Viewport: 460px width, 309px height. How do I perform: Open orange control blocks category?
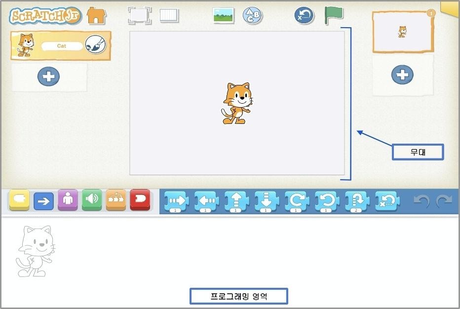(x=116, y=200)
